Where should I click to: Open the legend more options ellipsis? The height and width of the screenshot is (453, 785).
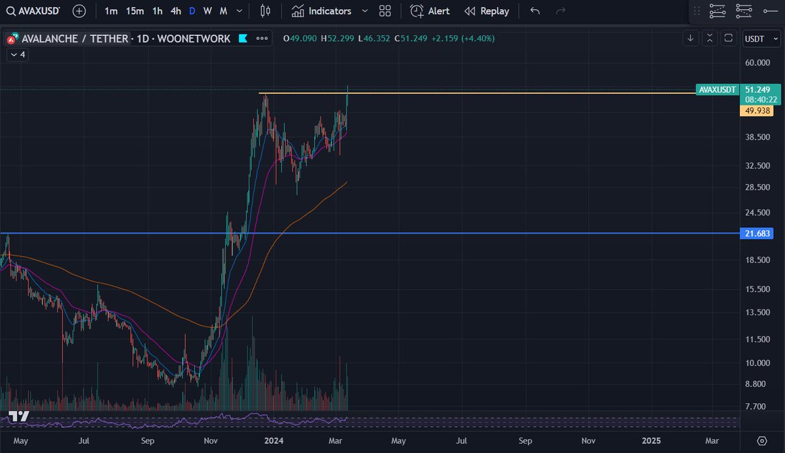[262, 39]
